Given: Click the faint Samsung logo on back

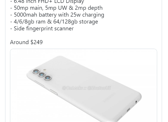Looking at the screenshot, I should coord(109,97).
